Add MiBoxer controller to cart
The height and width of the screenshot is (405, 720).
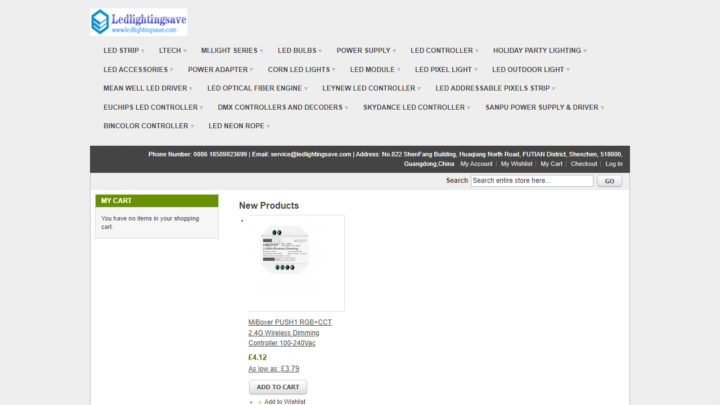tap(278, 387)
